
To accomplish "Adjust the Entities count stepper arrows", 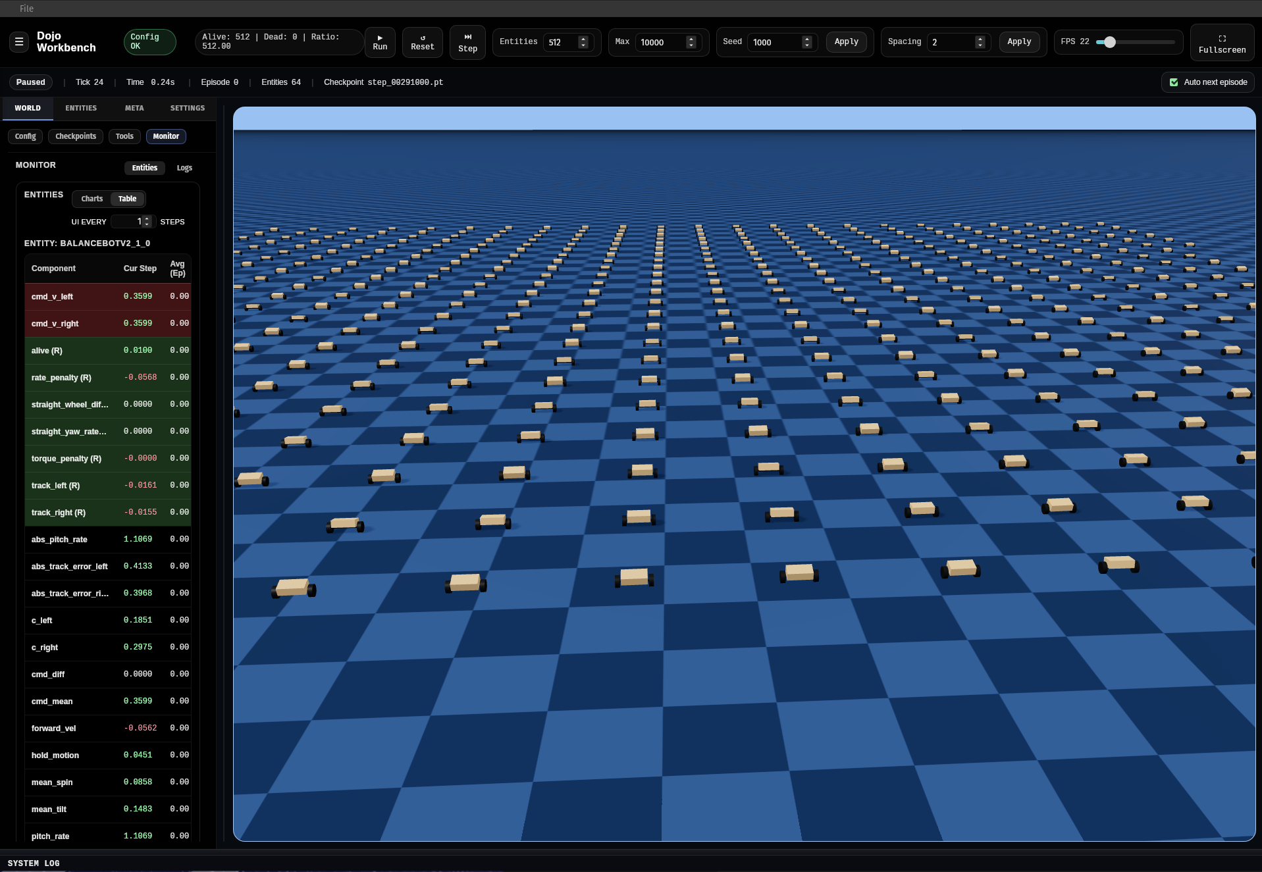I will coord(583,42).
